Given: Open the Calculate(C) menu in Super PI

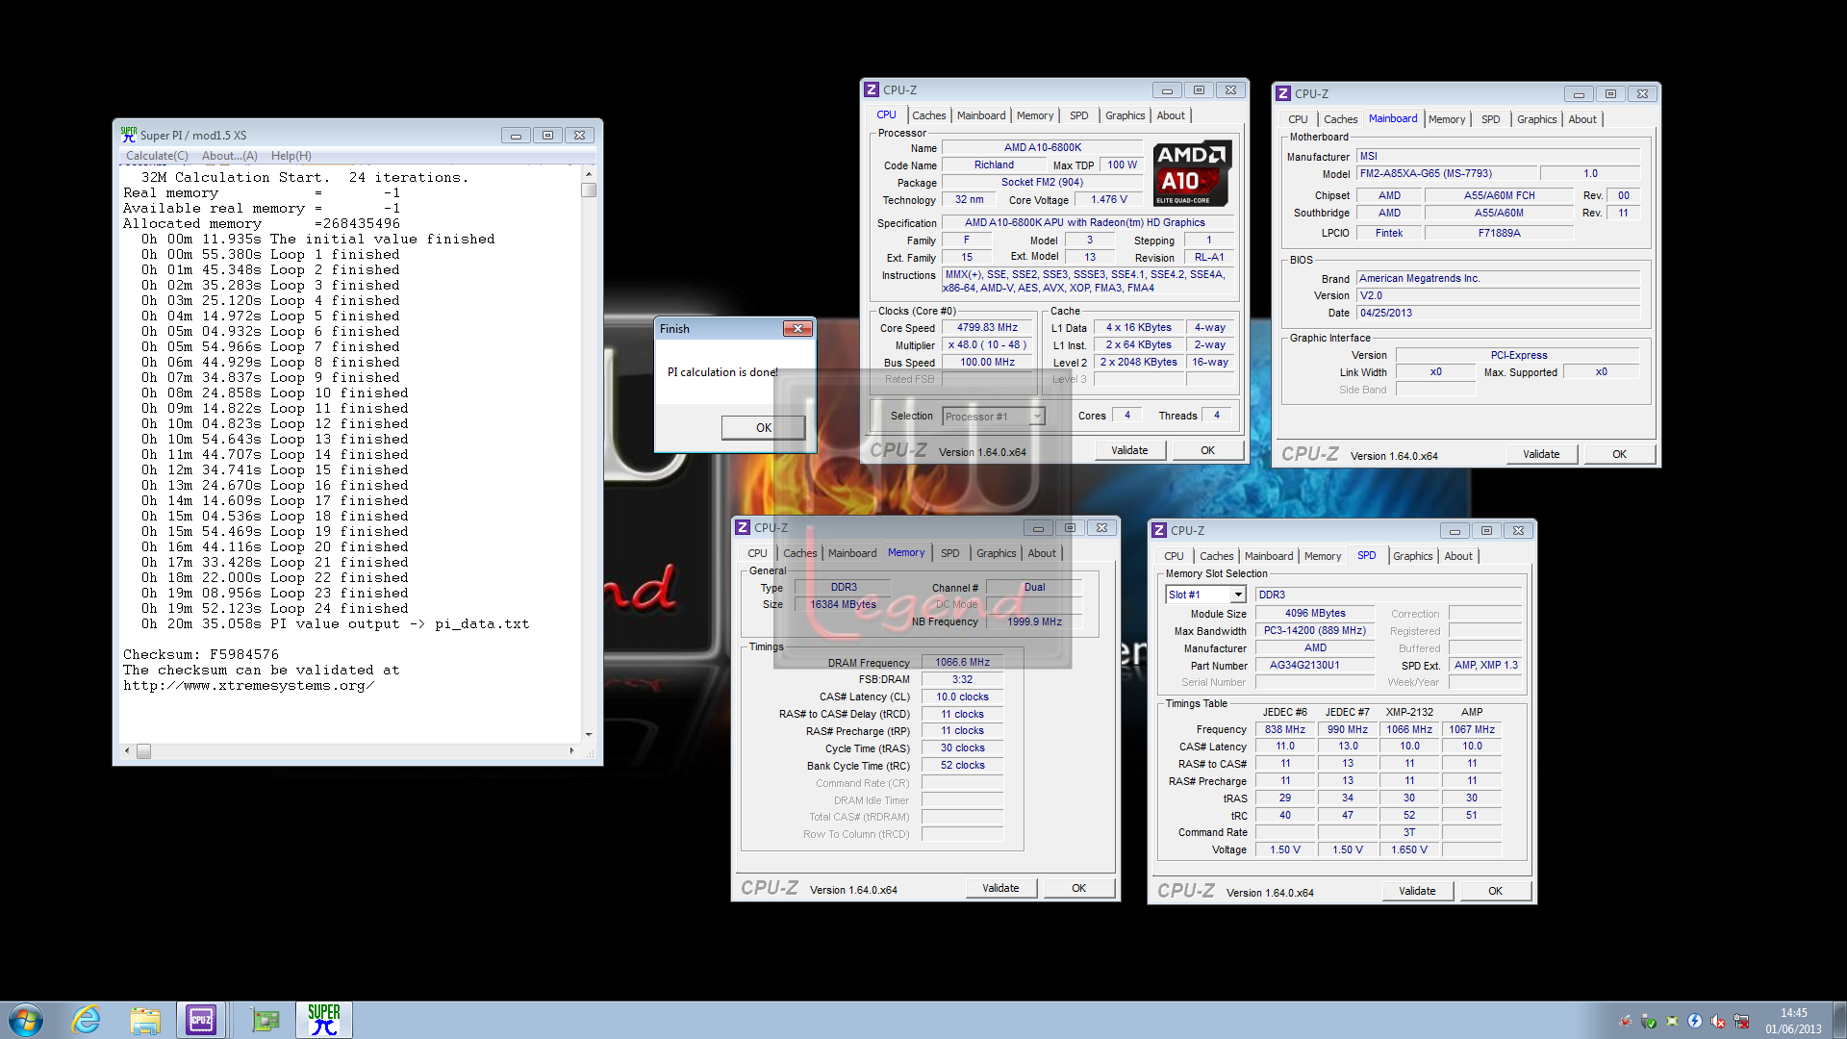Looking at the screenshot, I should point(157,156).
